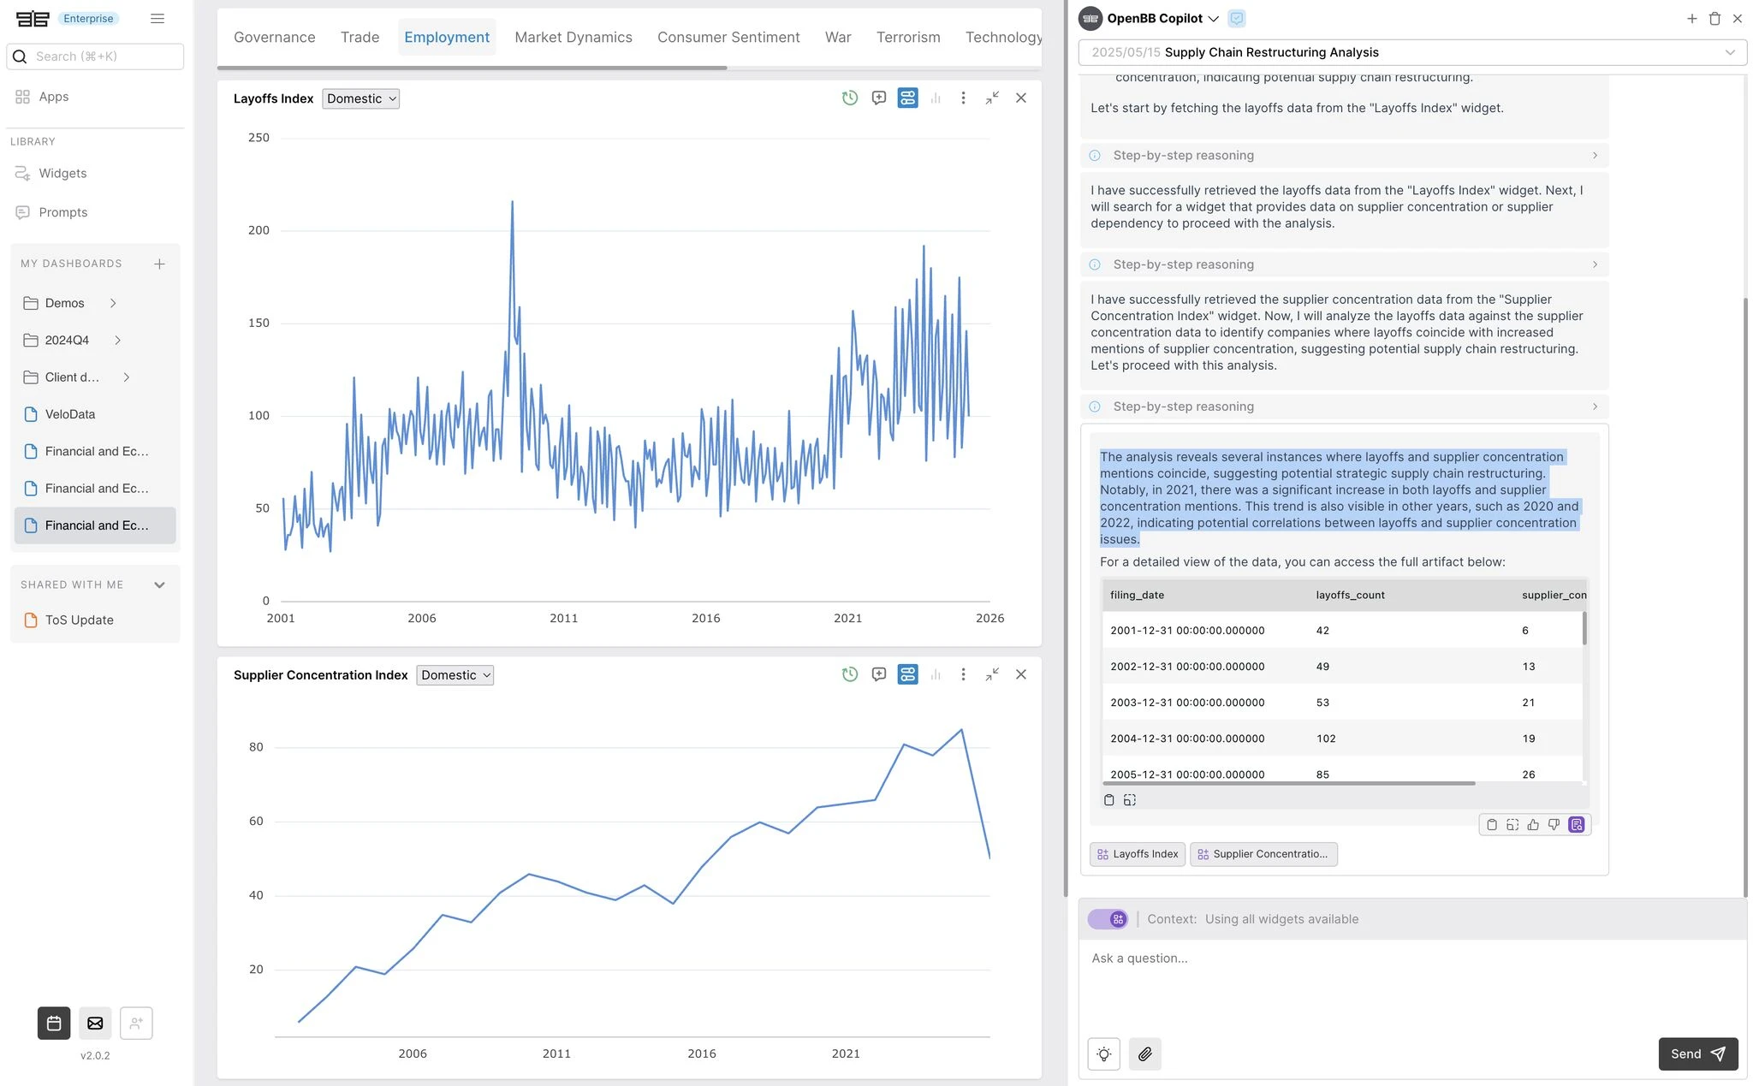Screen dimensions: 1753x1086
Task: Toggle Supplier Concentration Index parameters button
Action: click(x=907, y=675)
